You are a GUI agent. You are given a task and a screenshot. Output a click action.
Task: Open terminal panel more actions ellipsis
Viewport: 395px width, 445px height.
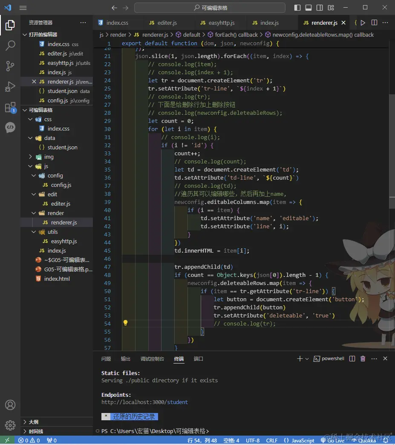pos(374,359)
